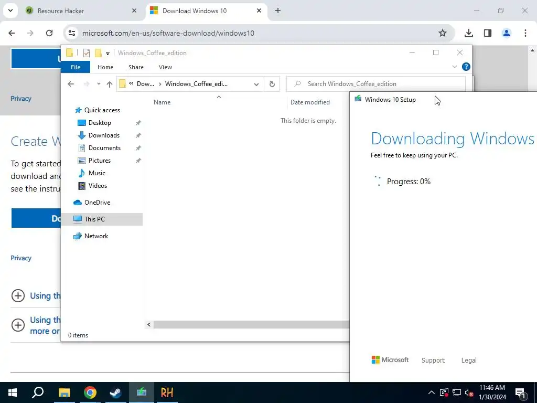
Task: Click upper Privacy link on webpage
Action: point(21,99)
